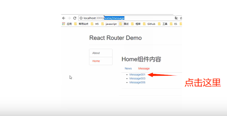The width and height of the screenshot is (227, 116).
Task: Open the javascript bookmark folder
Action: pos(109,24)
